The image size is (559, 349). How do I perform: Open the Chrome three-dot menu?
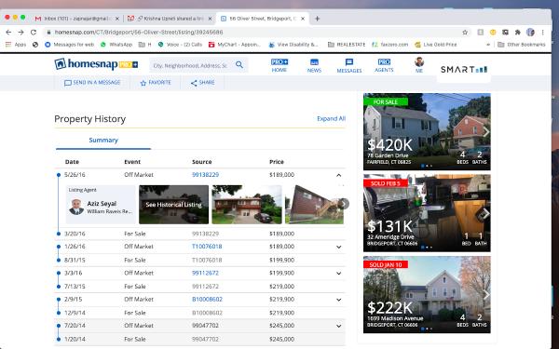click(x=542, y=33)
